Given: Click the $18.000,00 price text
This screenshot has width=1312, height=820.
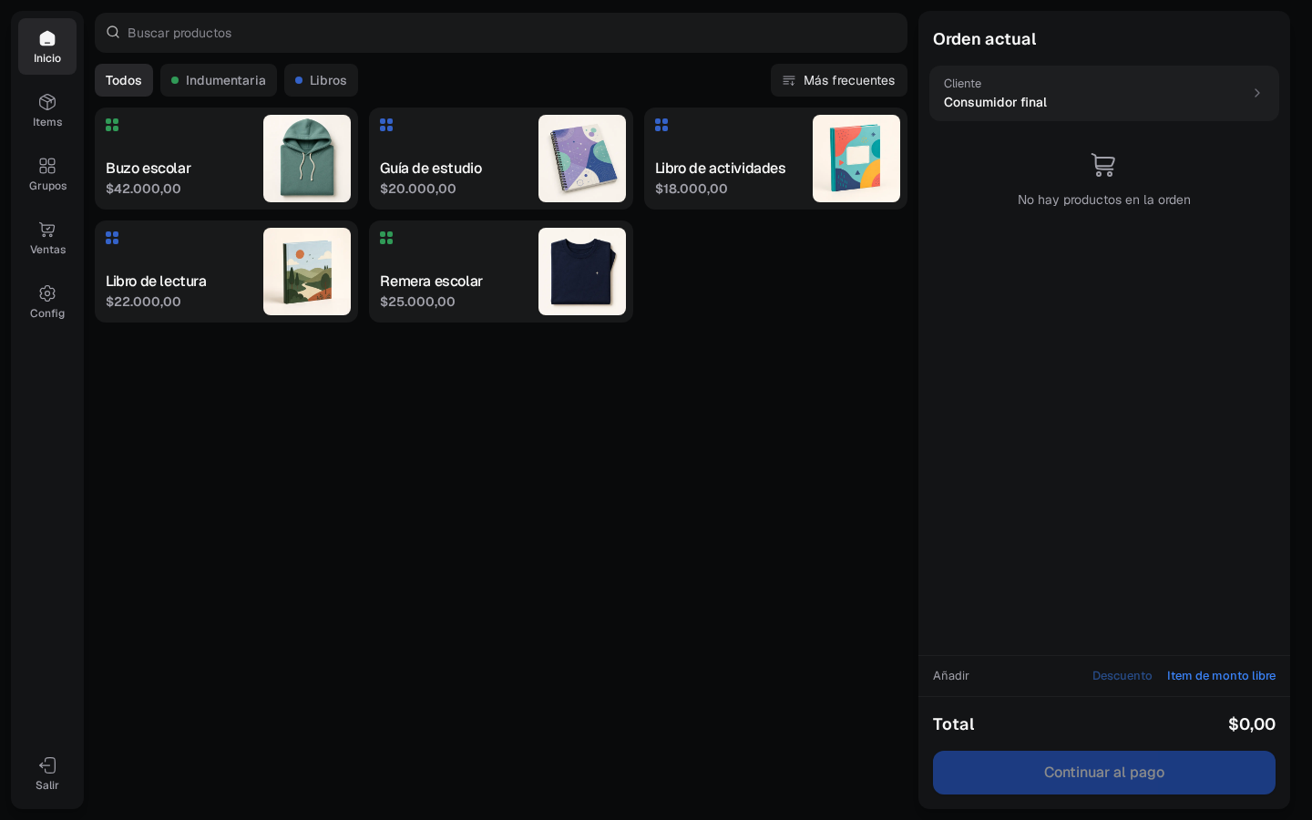Looking at the screenshot, I should pos(692,189).
